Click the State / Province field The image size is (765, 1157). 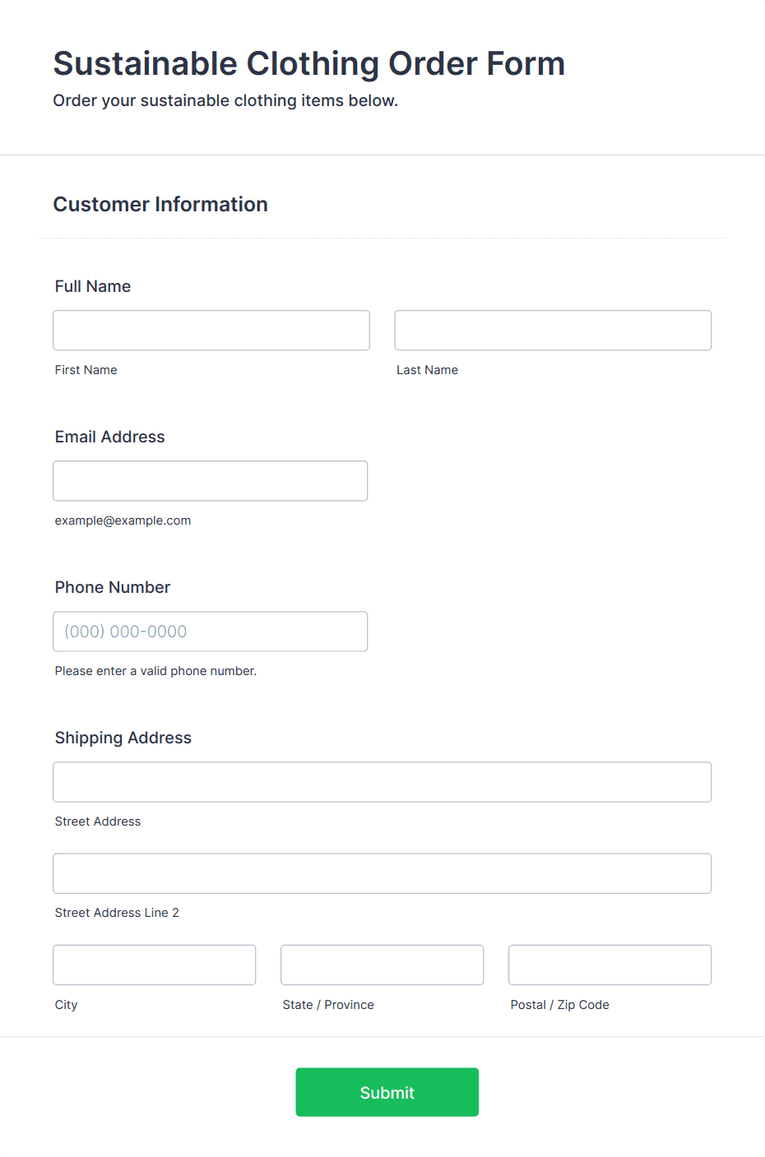pyautogui.click(x=382, y=965)
